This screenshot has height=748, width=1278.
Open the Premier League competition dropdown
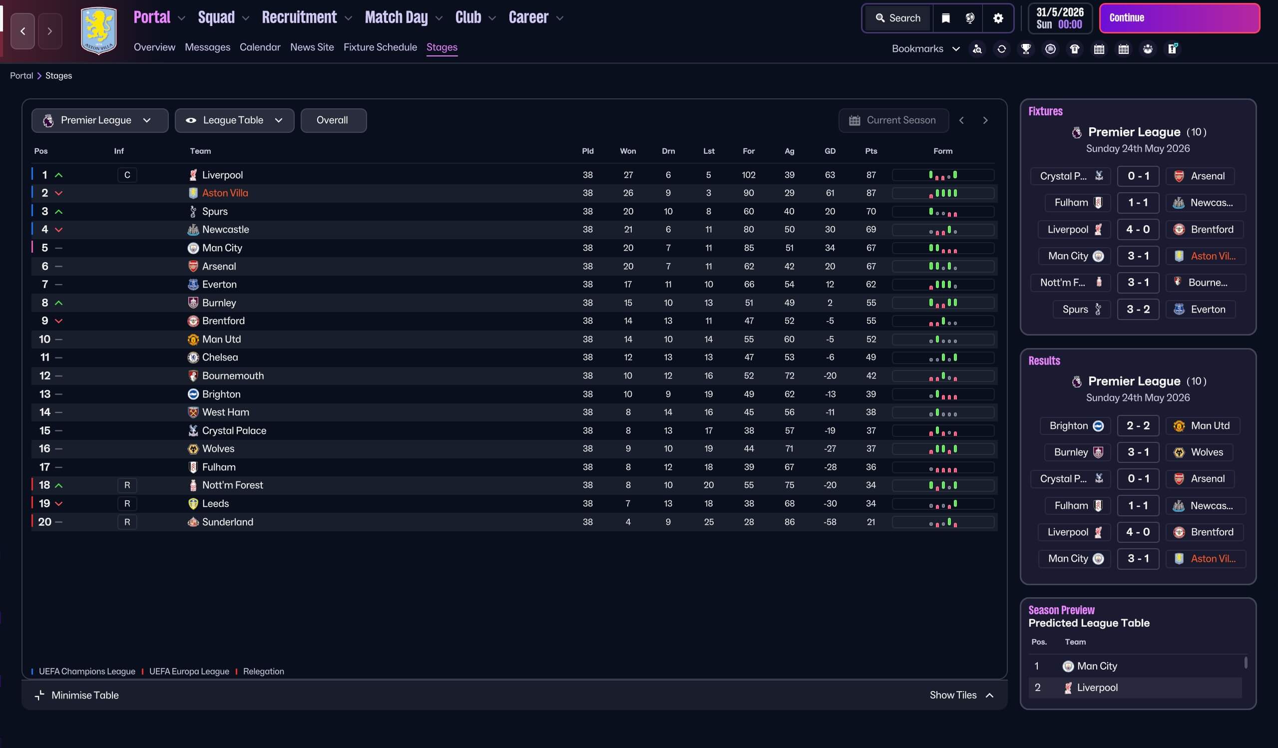(99, 120)
